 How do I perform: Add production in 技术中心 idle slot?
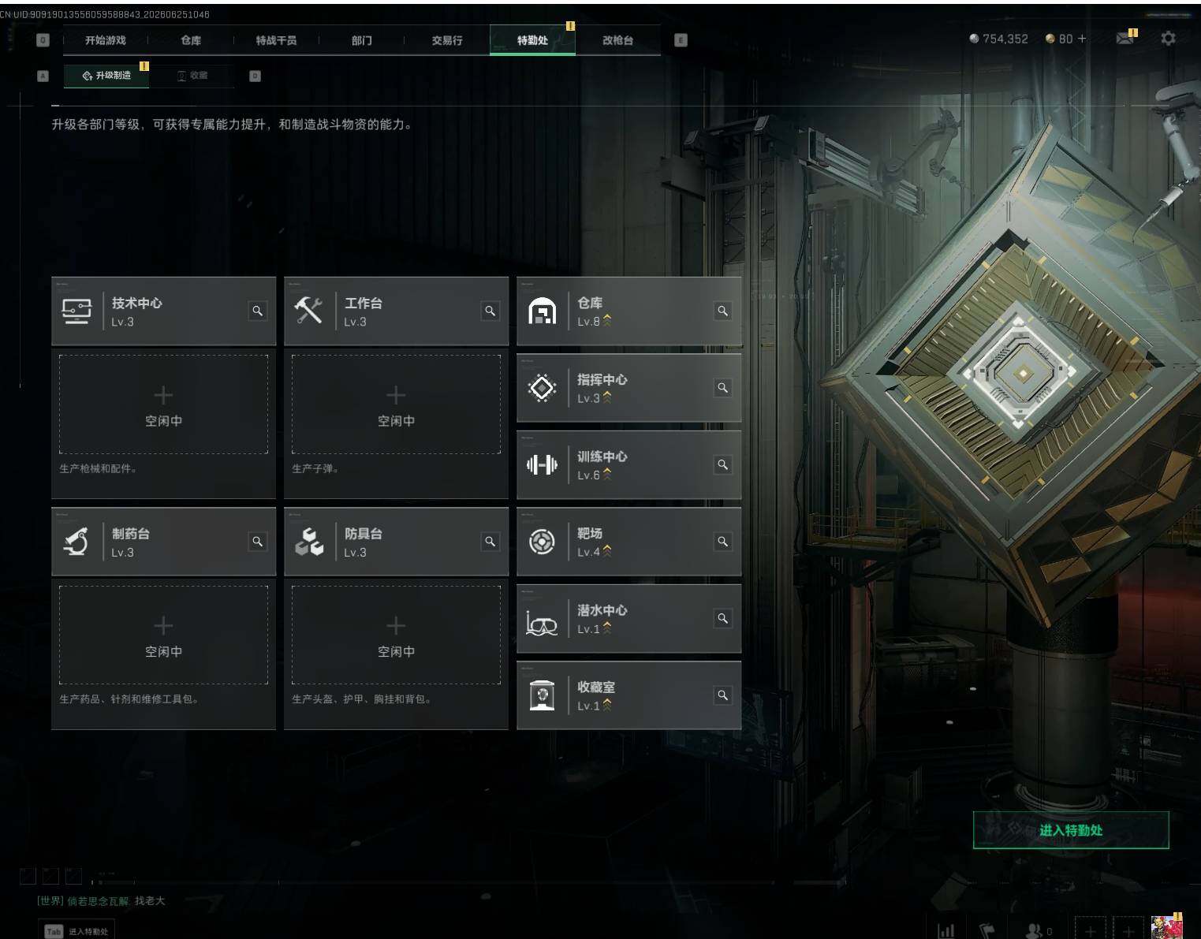coord(163,404)
